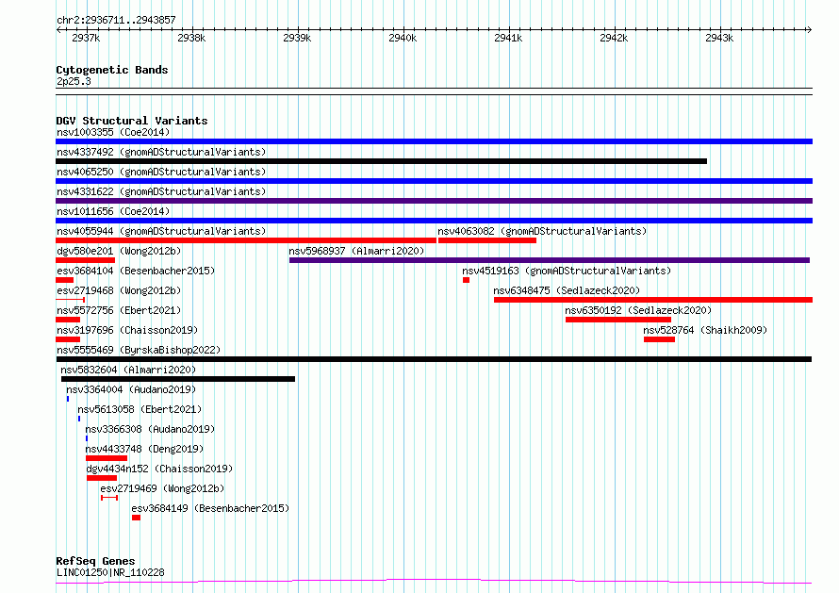The height and width of the screenshot is (593, 839).
Task: Click black bar under nsv5832604 (Almarri2020)
Action: 178,379
